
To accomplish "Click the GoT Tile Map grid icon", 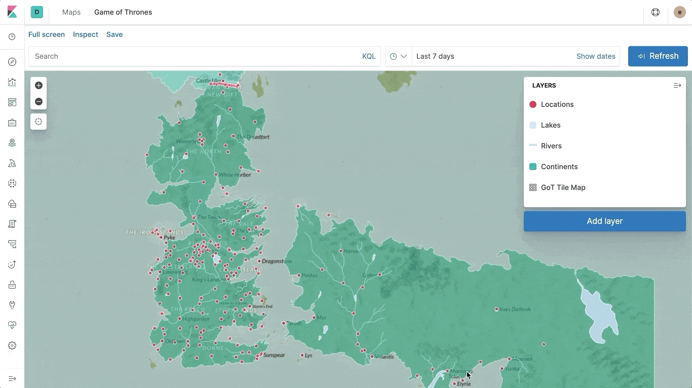I will (533, 187).
